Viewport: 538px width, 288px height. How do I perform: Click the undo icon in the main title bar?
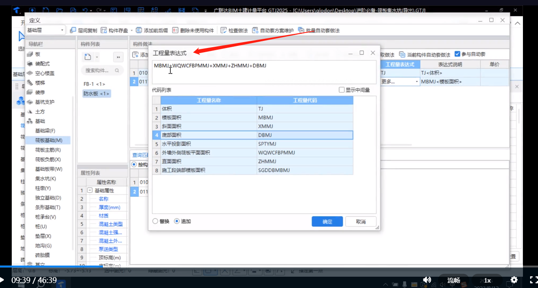tap(85, 10)
